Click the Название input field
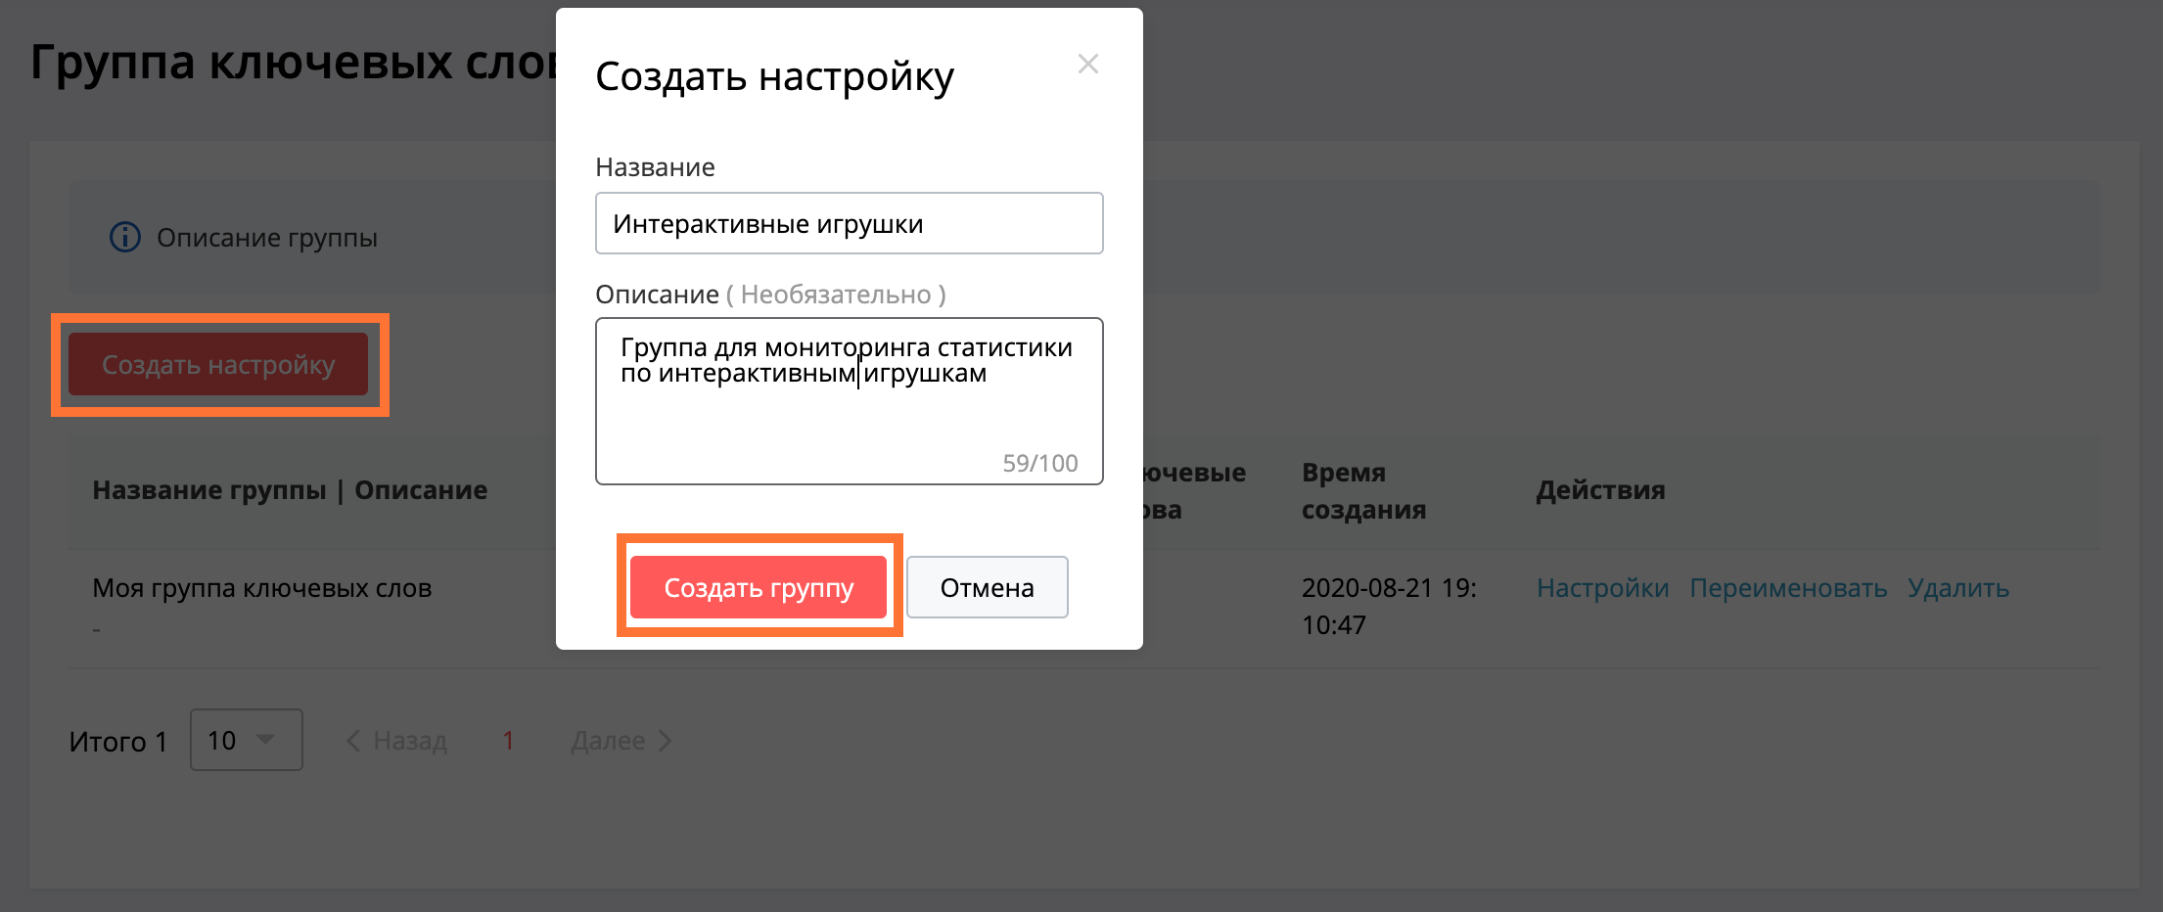2163x912 pixels. [x=850, y=223]
